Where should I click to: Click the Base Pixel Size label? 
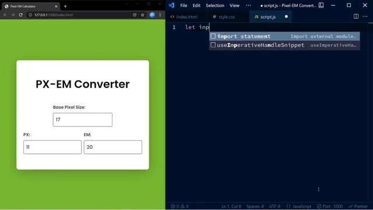tap(69, 107)
